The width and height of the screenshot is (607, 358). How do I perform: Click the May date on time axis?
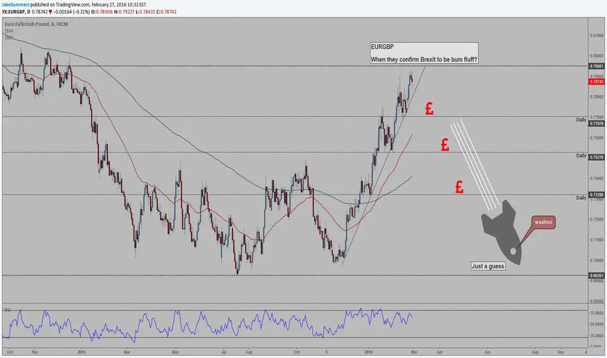coord(176,352)
